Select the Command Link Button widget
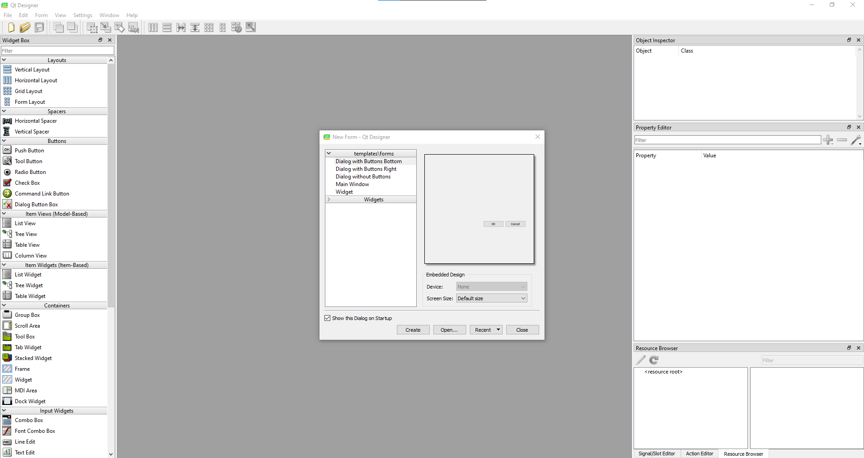Screen dimensions: 864x458 [42, 194]
